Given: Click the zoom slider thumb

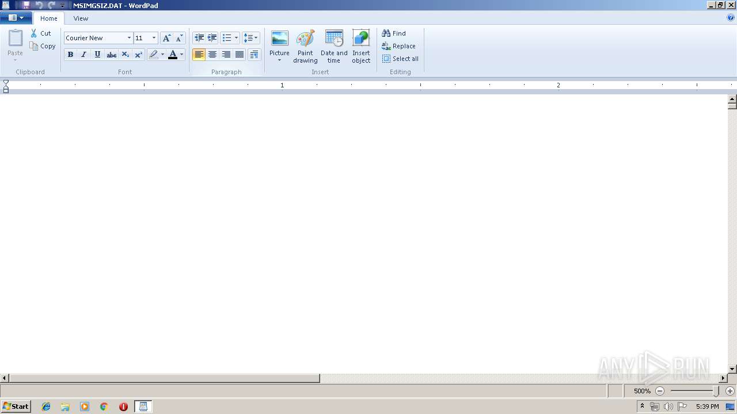Looking at the screenshot, I should tap(716, 391).
